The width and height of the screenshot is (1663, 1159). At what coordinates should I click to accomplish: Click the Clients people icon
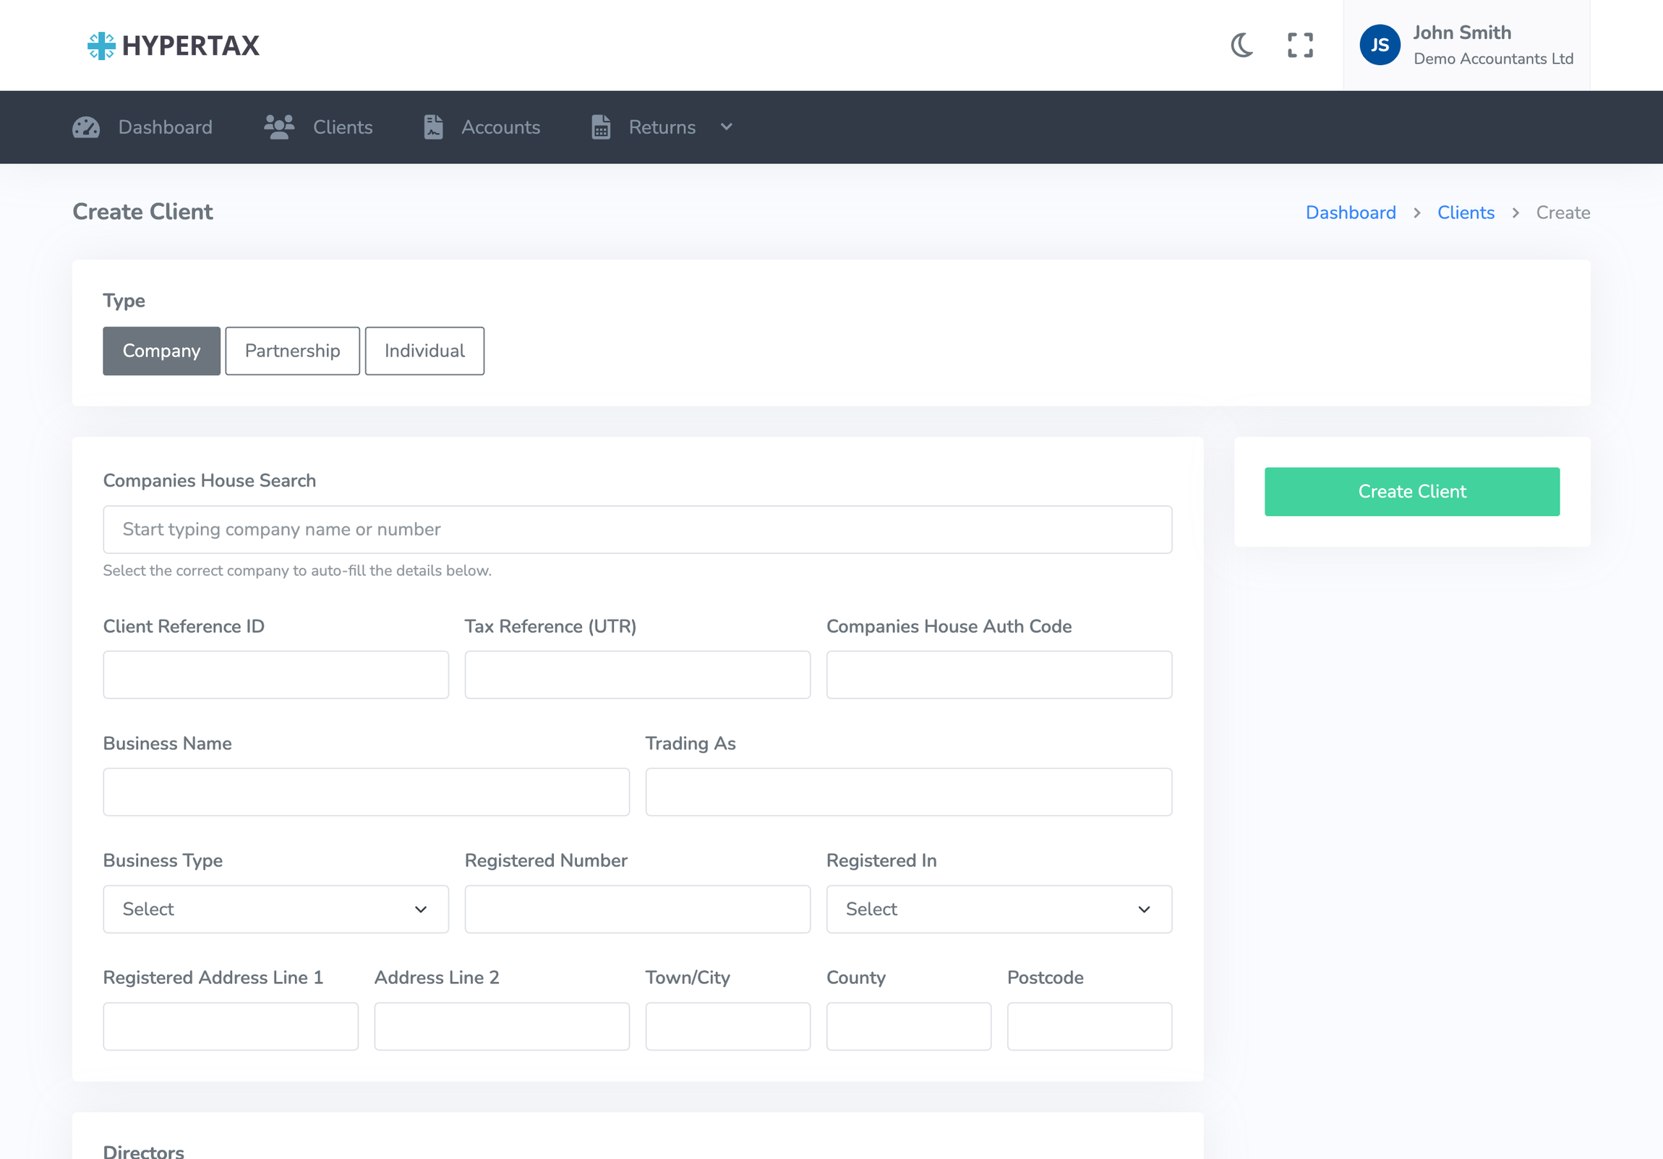tap(279, 127)
